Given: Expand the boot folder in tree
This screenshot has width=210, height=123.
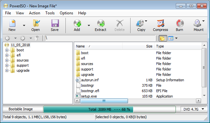Looking at the screenshot, I should (7, 50).
